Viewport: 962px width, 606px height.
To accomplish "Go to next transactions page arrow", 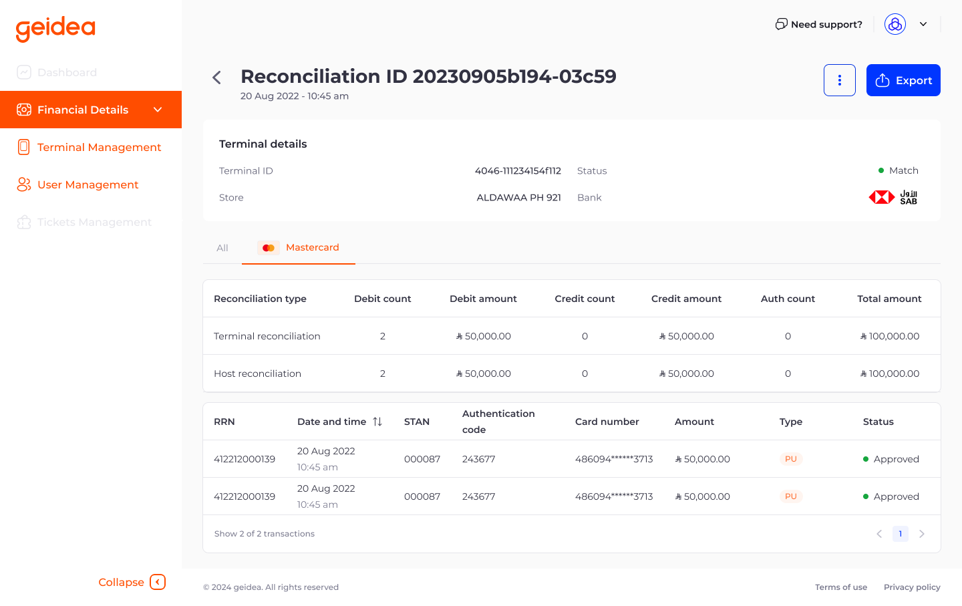I will 922,534.
